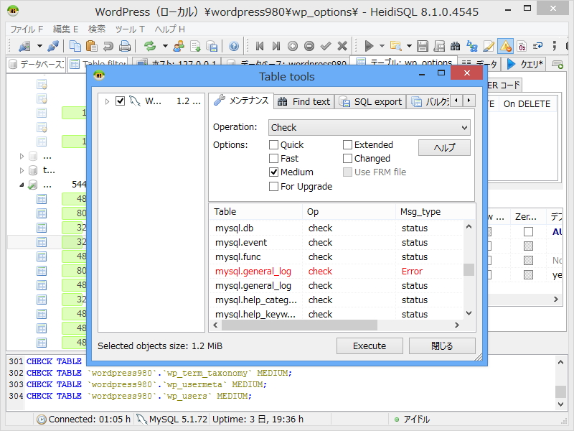Viewport: 574px width, 431px height.
Task: Click the print icon
Action: (125, 46)
